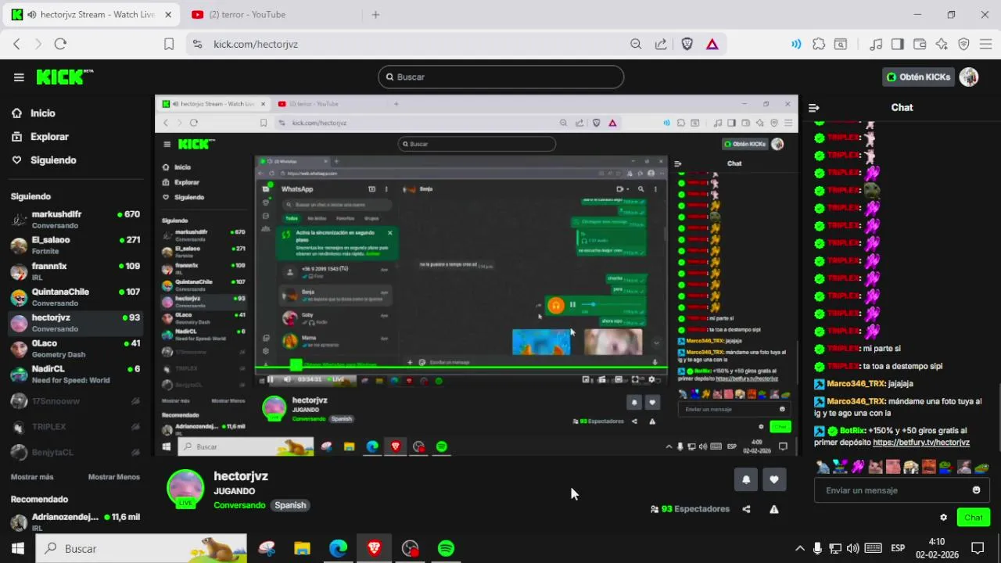The height and width of the screenshot is (563, 1001).
Task: Bookmark this page in Brave
Action: 169,44
